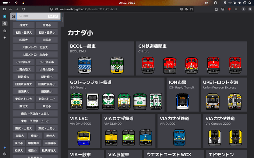Screen dimensions: 254x158
Task: Open 東京メトロ大 category
Action: pos(24,99)
